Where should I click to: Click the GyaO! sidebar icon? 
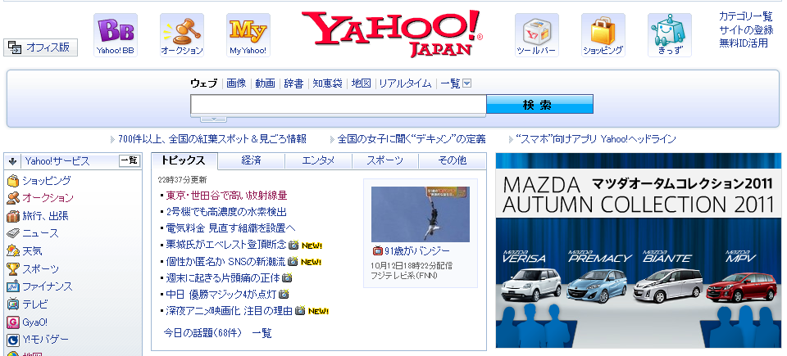[13, 322]
